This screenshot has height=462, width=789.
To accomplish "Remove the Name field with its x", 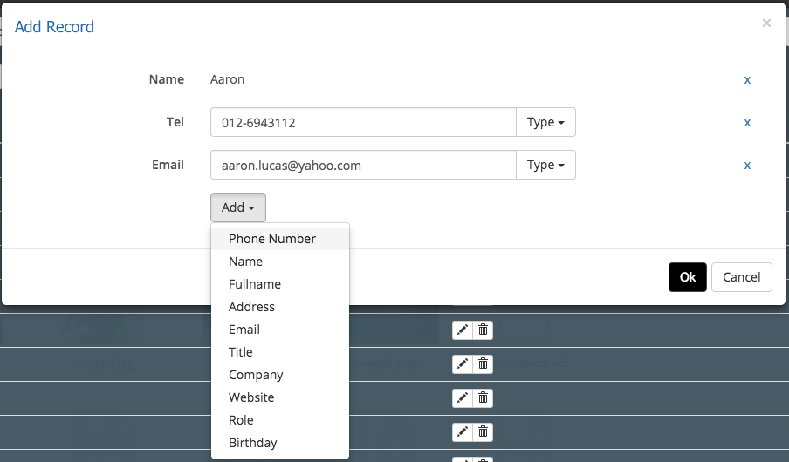I will [x=747, y=79].
